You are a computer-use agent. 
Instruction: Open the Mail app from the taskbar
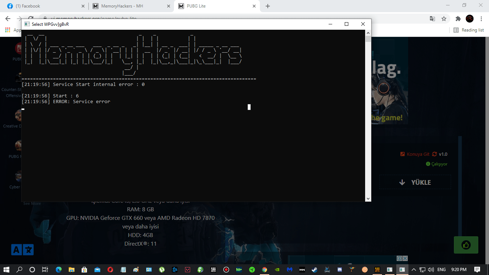coord(97,270)
